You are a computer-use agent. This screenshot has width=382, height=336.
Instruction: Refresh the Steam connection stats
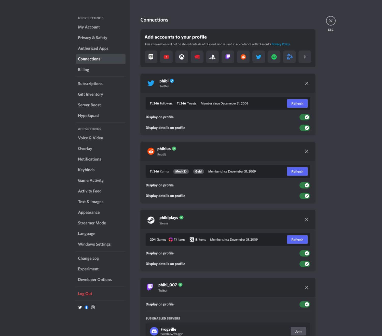point(297,240)
